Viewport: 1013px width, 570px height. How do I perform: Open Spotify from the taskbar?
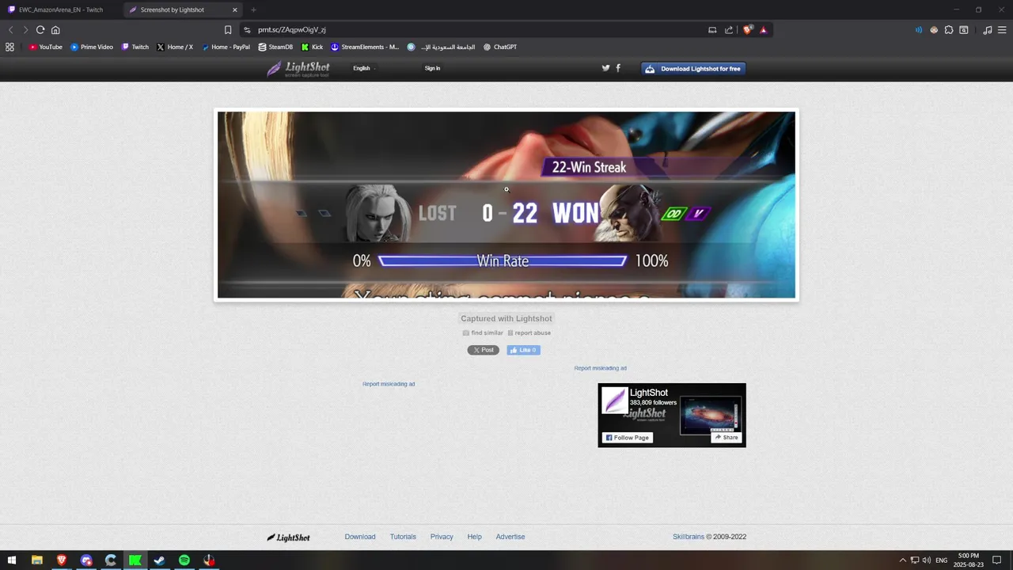tap(184, 560)
